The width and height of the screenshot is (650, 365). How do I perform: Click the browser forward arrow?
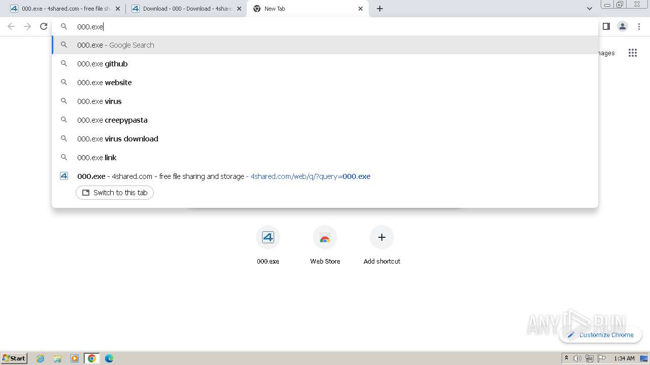[27, 26]
